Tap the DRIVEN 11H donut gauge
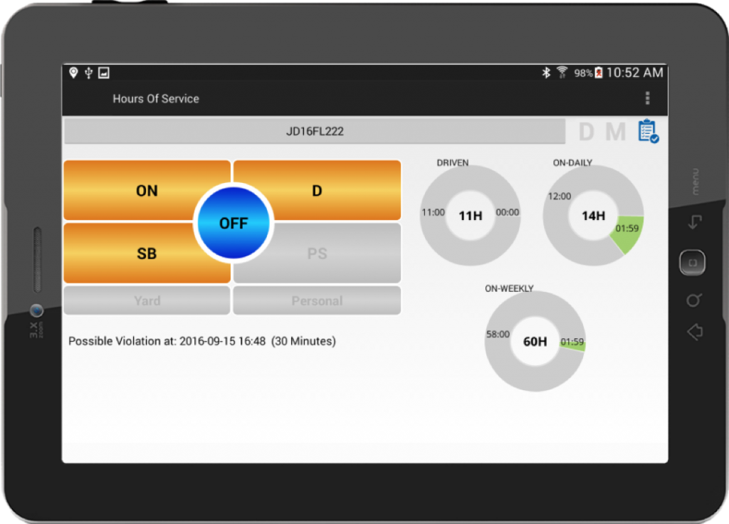 470,216
